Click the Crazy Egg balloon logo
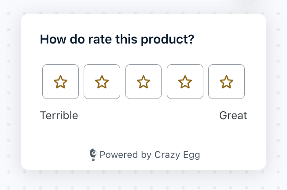The height and width of the screenshot is (190, 287). [x=93, y=154]
